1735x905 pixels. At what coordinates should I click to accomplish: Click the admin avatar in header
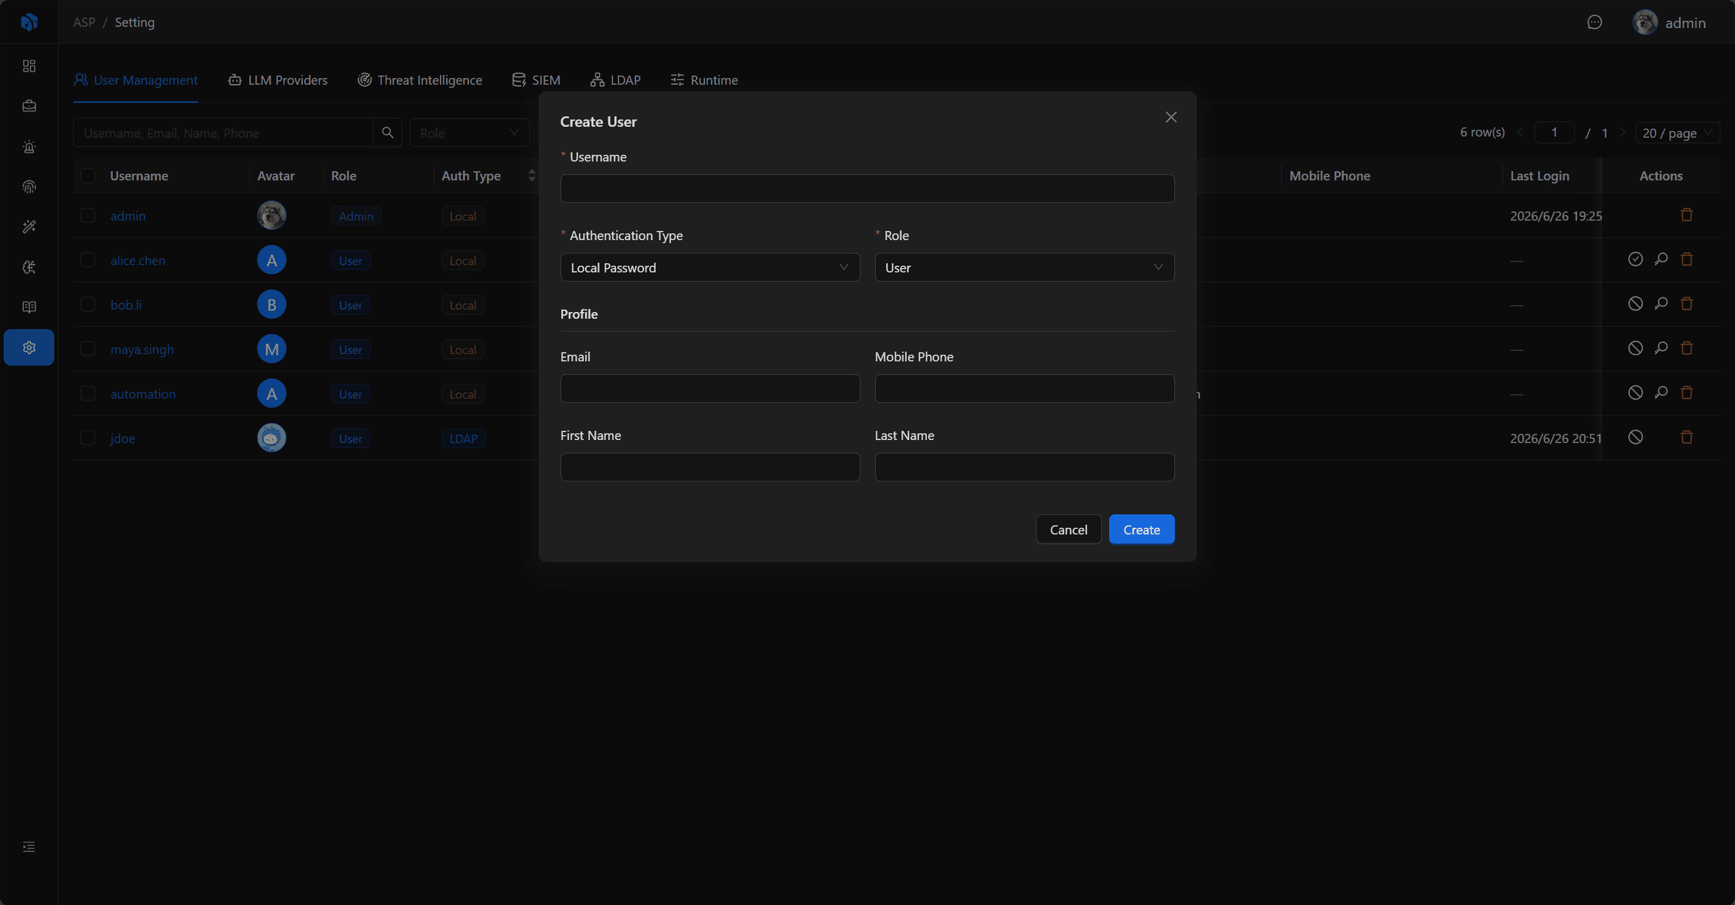[x=1645, y=22]
